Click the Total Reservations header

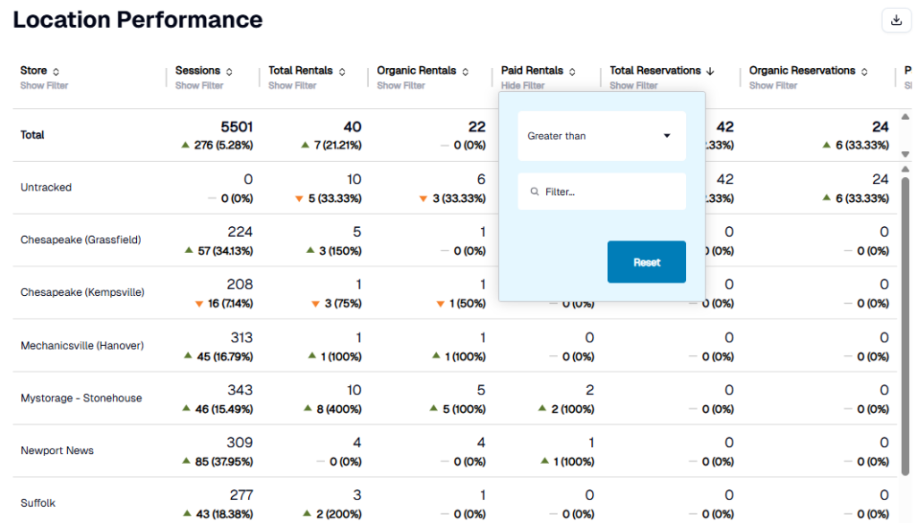655,71
